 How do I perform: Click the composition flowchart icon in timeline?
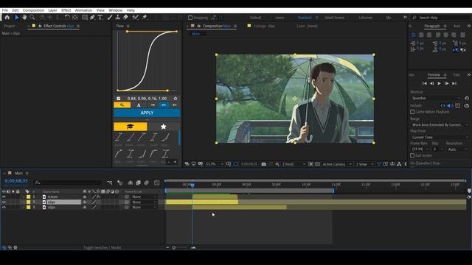[x=110, y=183]
